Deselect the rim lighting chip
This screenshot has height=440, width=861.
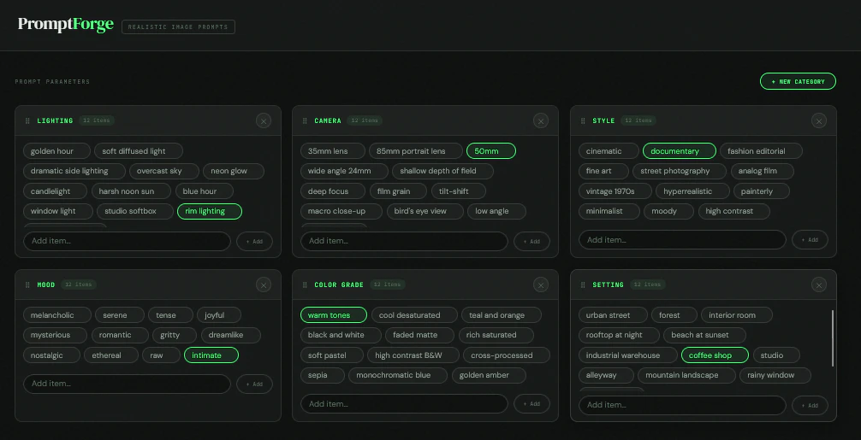point(209,212)
